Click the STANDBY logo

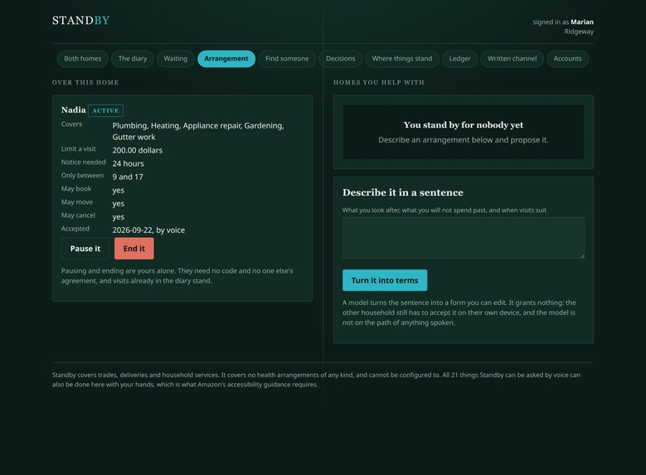(80, 20)
